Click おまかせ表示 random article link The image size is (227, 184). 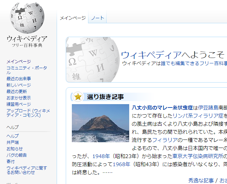(19, 98)
